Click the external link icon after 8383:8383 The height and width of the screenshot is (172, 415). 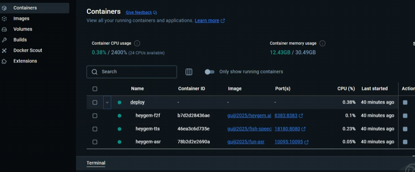point(301,116)
